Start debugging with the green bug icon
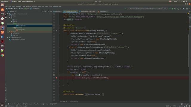Screen dimensions: 191x107 (172, 9)
